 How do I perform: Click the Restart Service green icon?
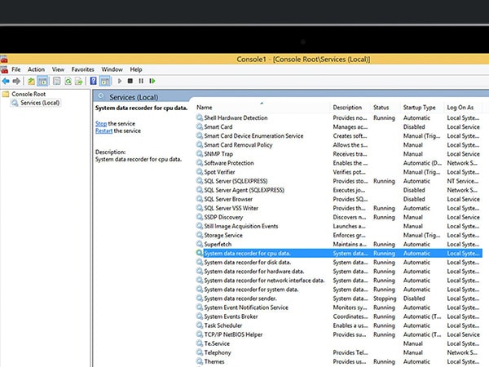152,81
